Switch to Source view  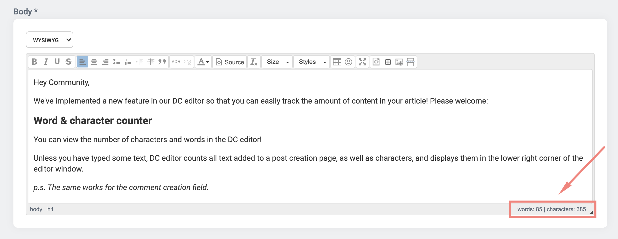point(229,62)
